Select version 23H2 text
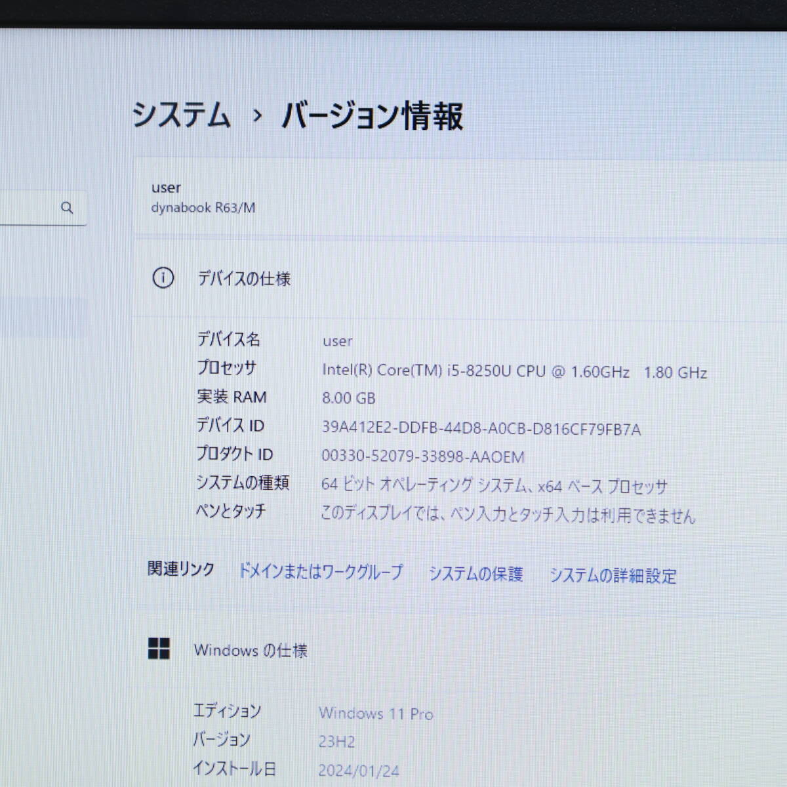The image size is (787, 787). (336, 742)
